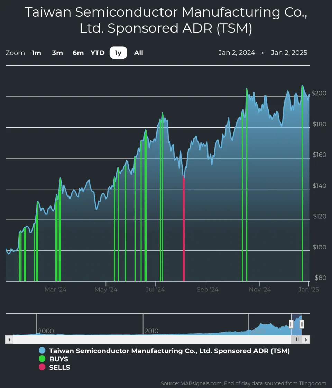Toggle the BUYS legend item
The image size is (332, 388).
[53, 359]
